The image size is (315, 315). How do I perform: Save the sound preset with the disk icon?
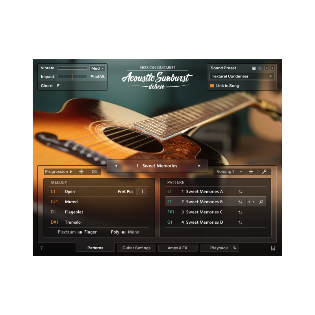point(254,68)
